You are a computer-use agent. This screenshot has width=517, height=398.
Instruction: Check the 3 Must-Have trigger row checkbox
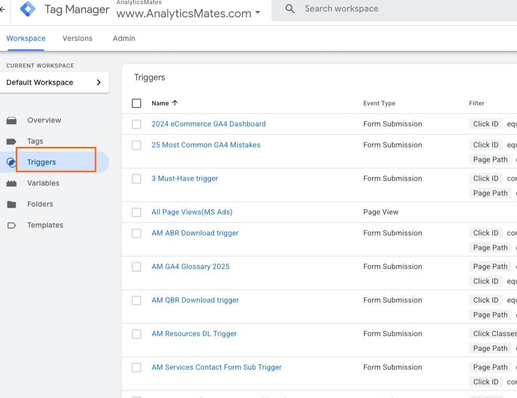136,179
